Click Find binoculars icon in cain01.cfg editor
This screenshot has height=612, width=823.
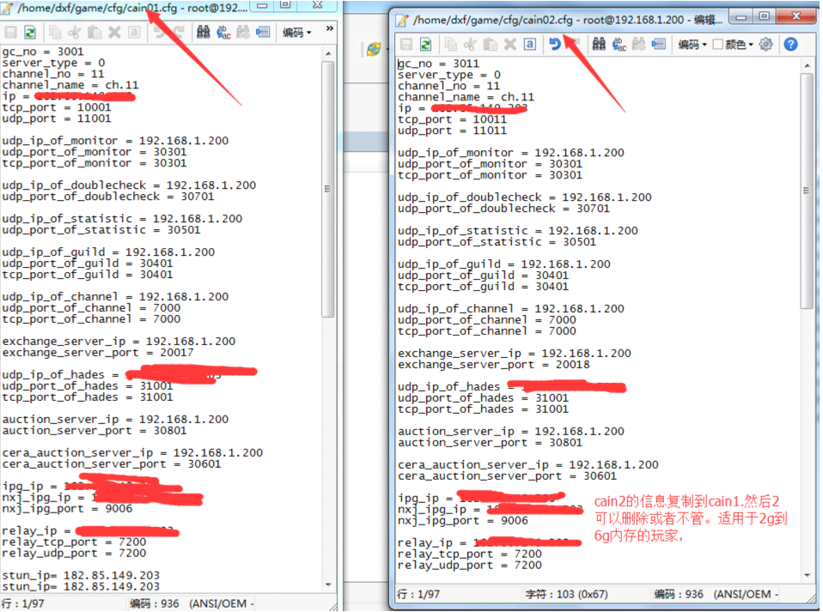click(x=203, y=32)
